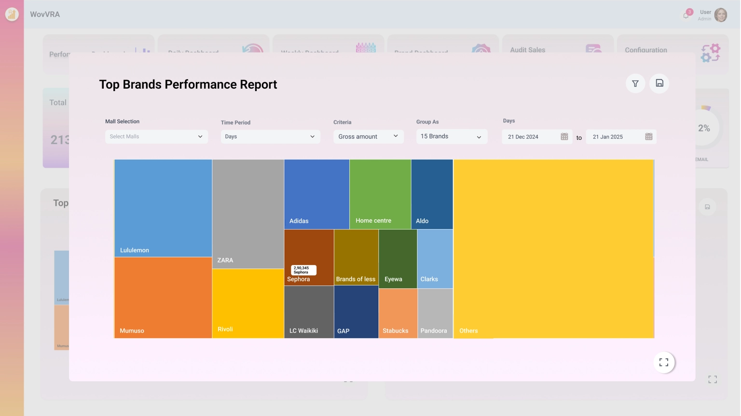Select the Brands of less tile

(357, 257)
